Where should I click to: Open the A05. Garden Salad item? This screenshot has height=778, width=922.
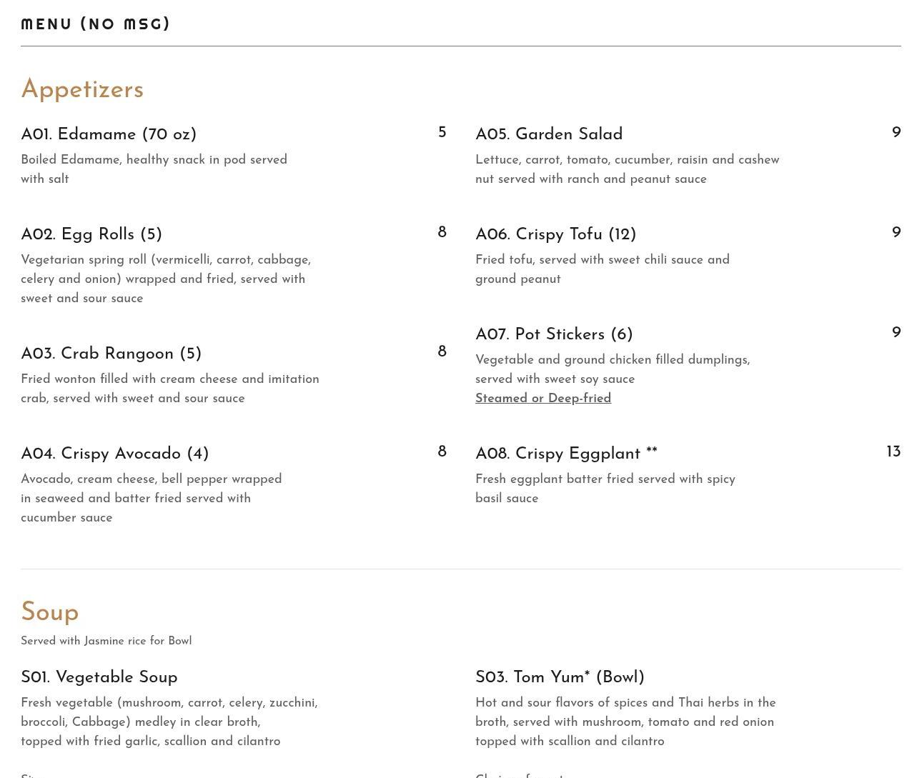pyautogui.click(x=549, y=135)
